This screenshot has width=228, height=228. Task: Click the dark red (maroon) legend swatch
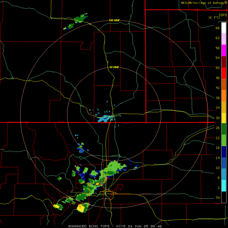[224, 62]
